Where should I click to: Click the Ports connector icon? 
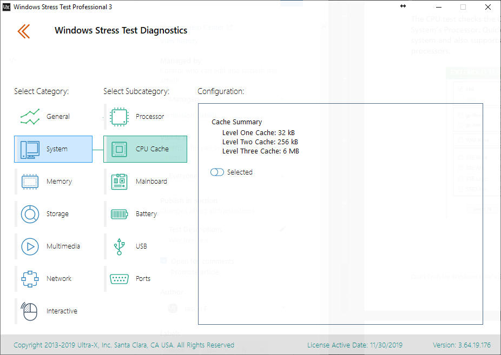(x=119, y=279)
